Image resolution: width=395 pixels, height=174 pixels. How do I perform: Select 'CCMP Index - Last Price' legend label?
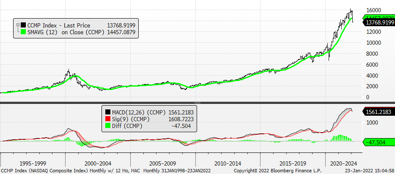(x=59, y=25)
